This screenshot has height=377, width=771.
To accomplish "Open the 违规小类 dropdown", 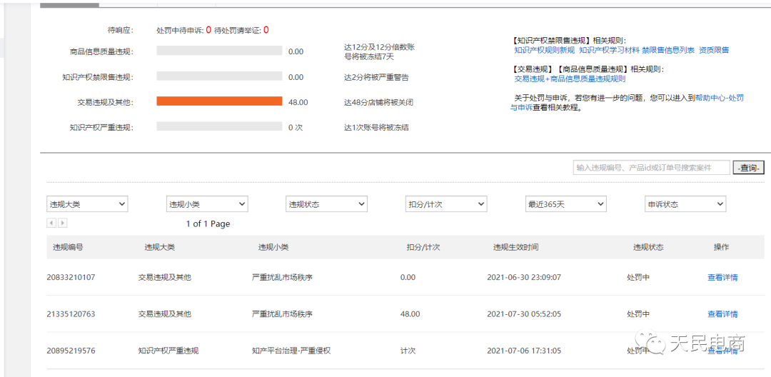I will click(207, 204).
